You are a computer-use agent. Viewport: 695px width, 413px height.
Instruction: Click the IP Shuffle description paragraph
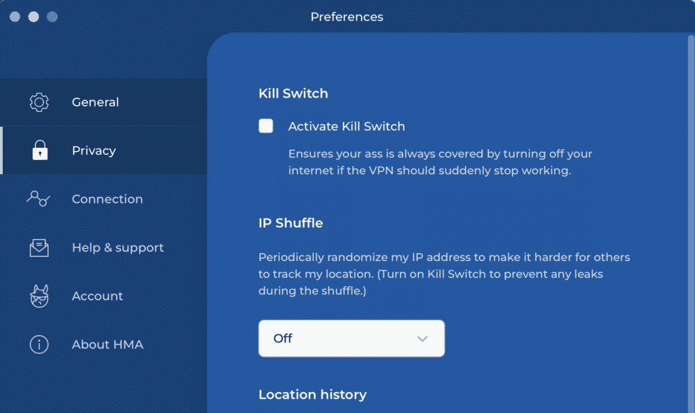tap(444, 274)
